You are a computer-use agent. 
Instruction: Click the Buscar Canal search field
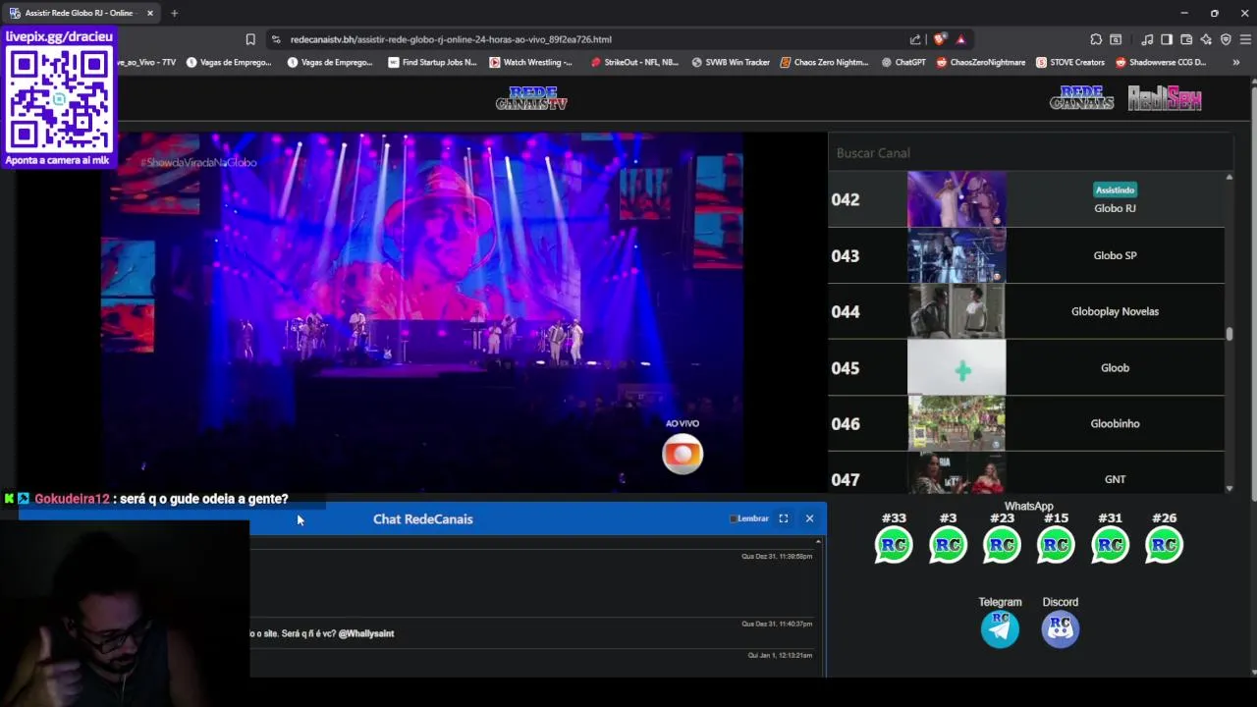(x=1030, y=153)
